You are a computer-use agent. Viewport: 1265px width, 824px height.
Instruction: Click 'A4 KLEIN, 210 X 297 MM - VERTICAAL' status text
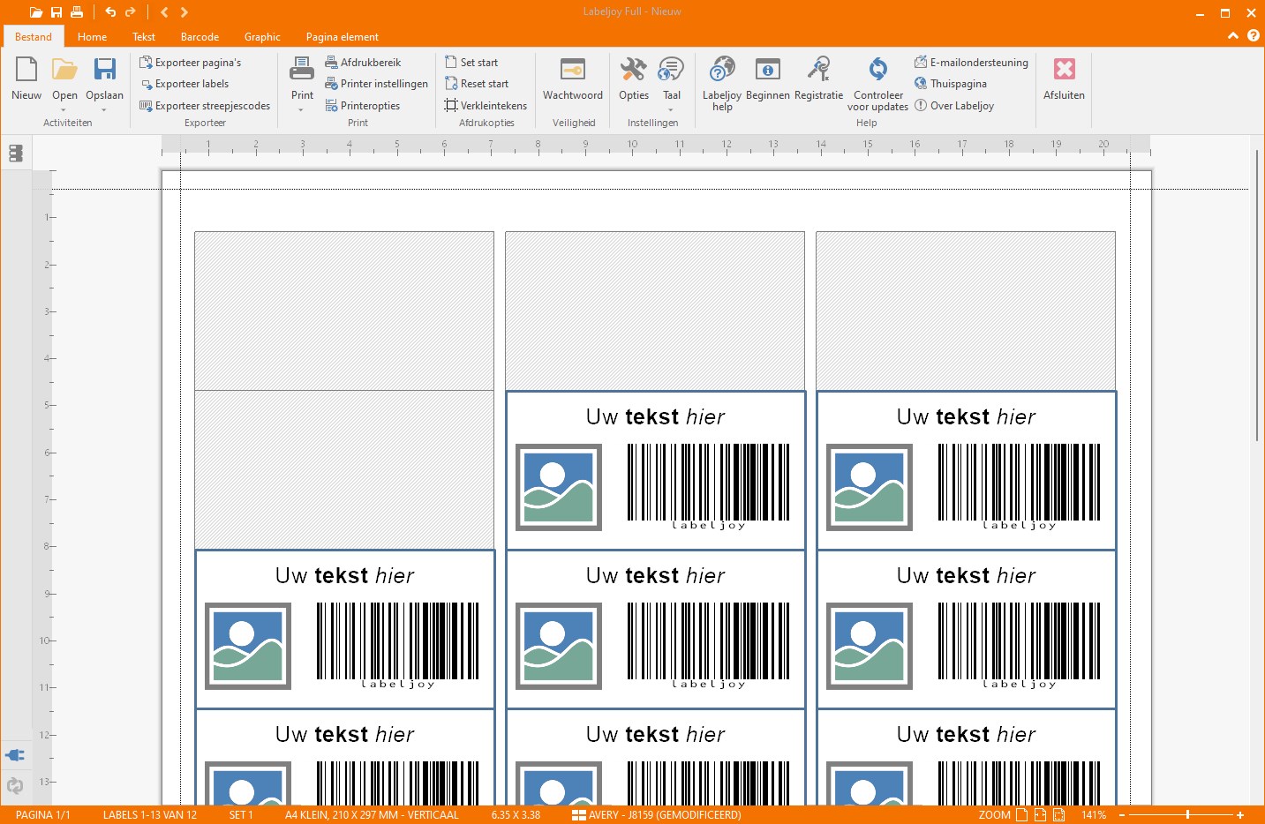[372, 815]
